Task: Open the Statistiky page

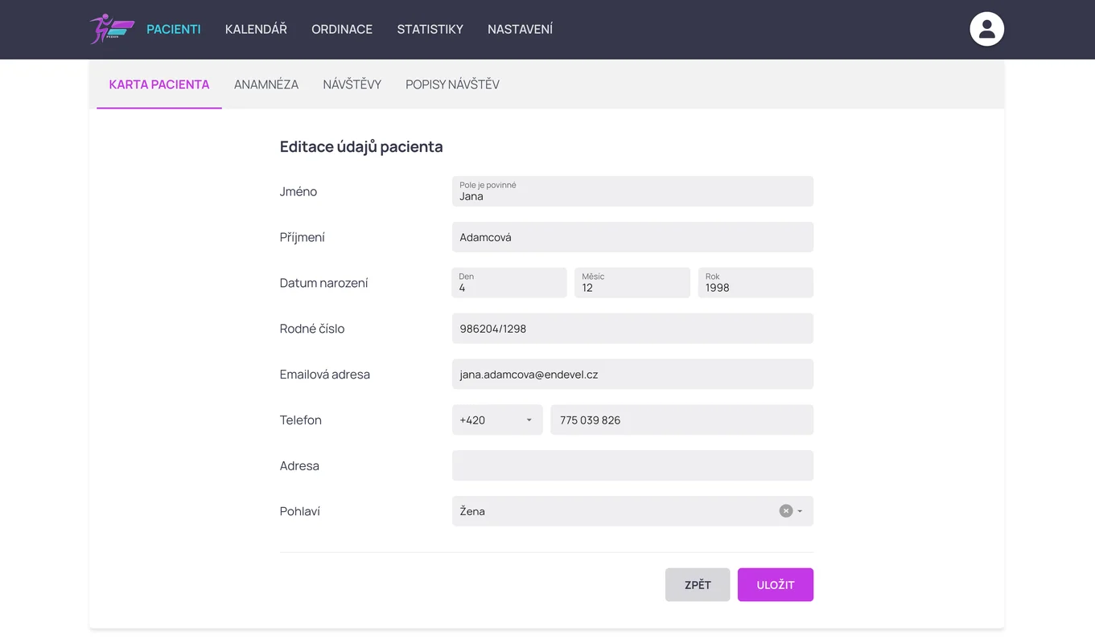Action: (430, 29)
